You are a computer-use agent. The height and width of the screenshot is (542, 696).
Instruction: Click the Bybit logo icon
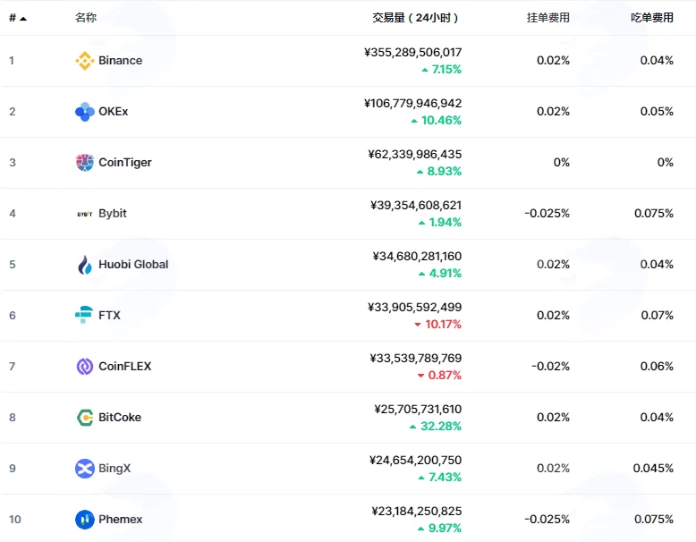coord(84,214)
